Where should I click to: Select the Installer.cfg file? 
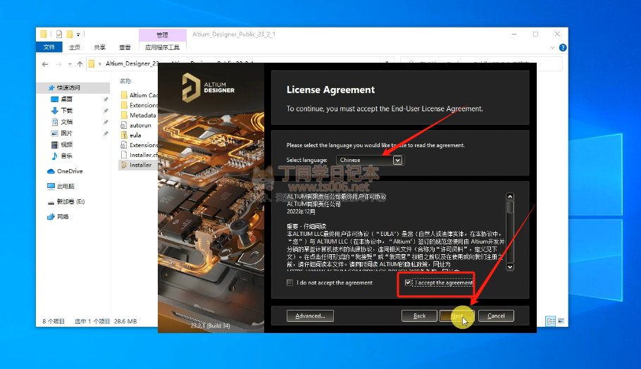tap(139, 155)
